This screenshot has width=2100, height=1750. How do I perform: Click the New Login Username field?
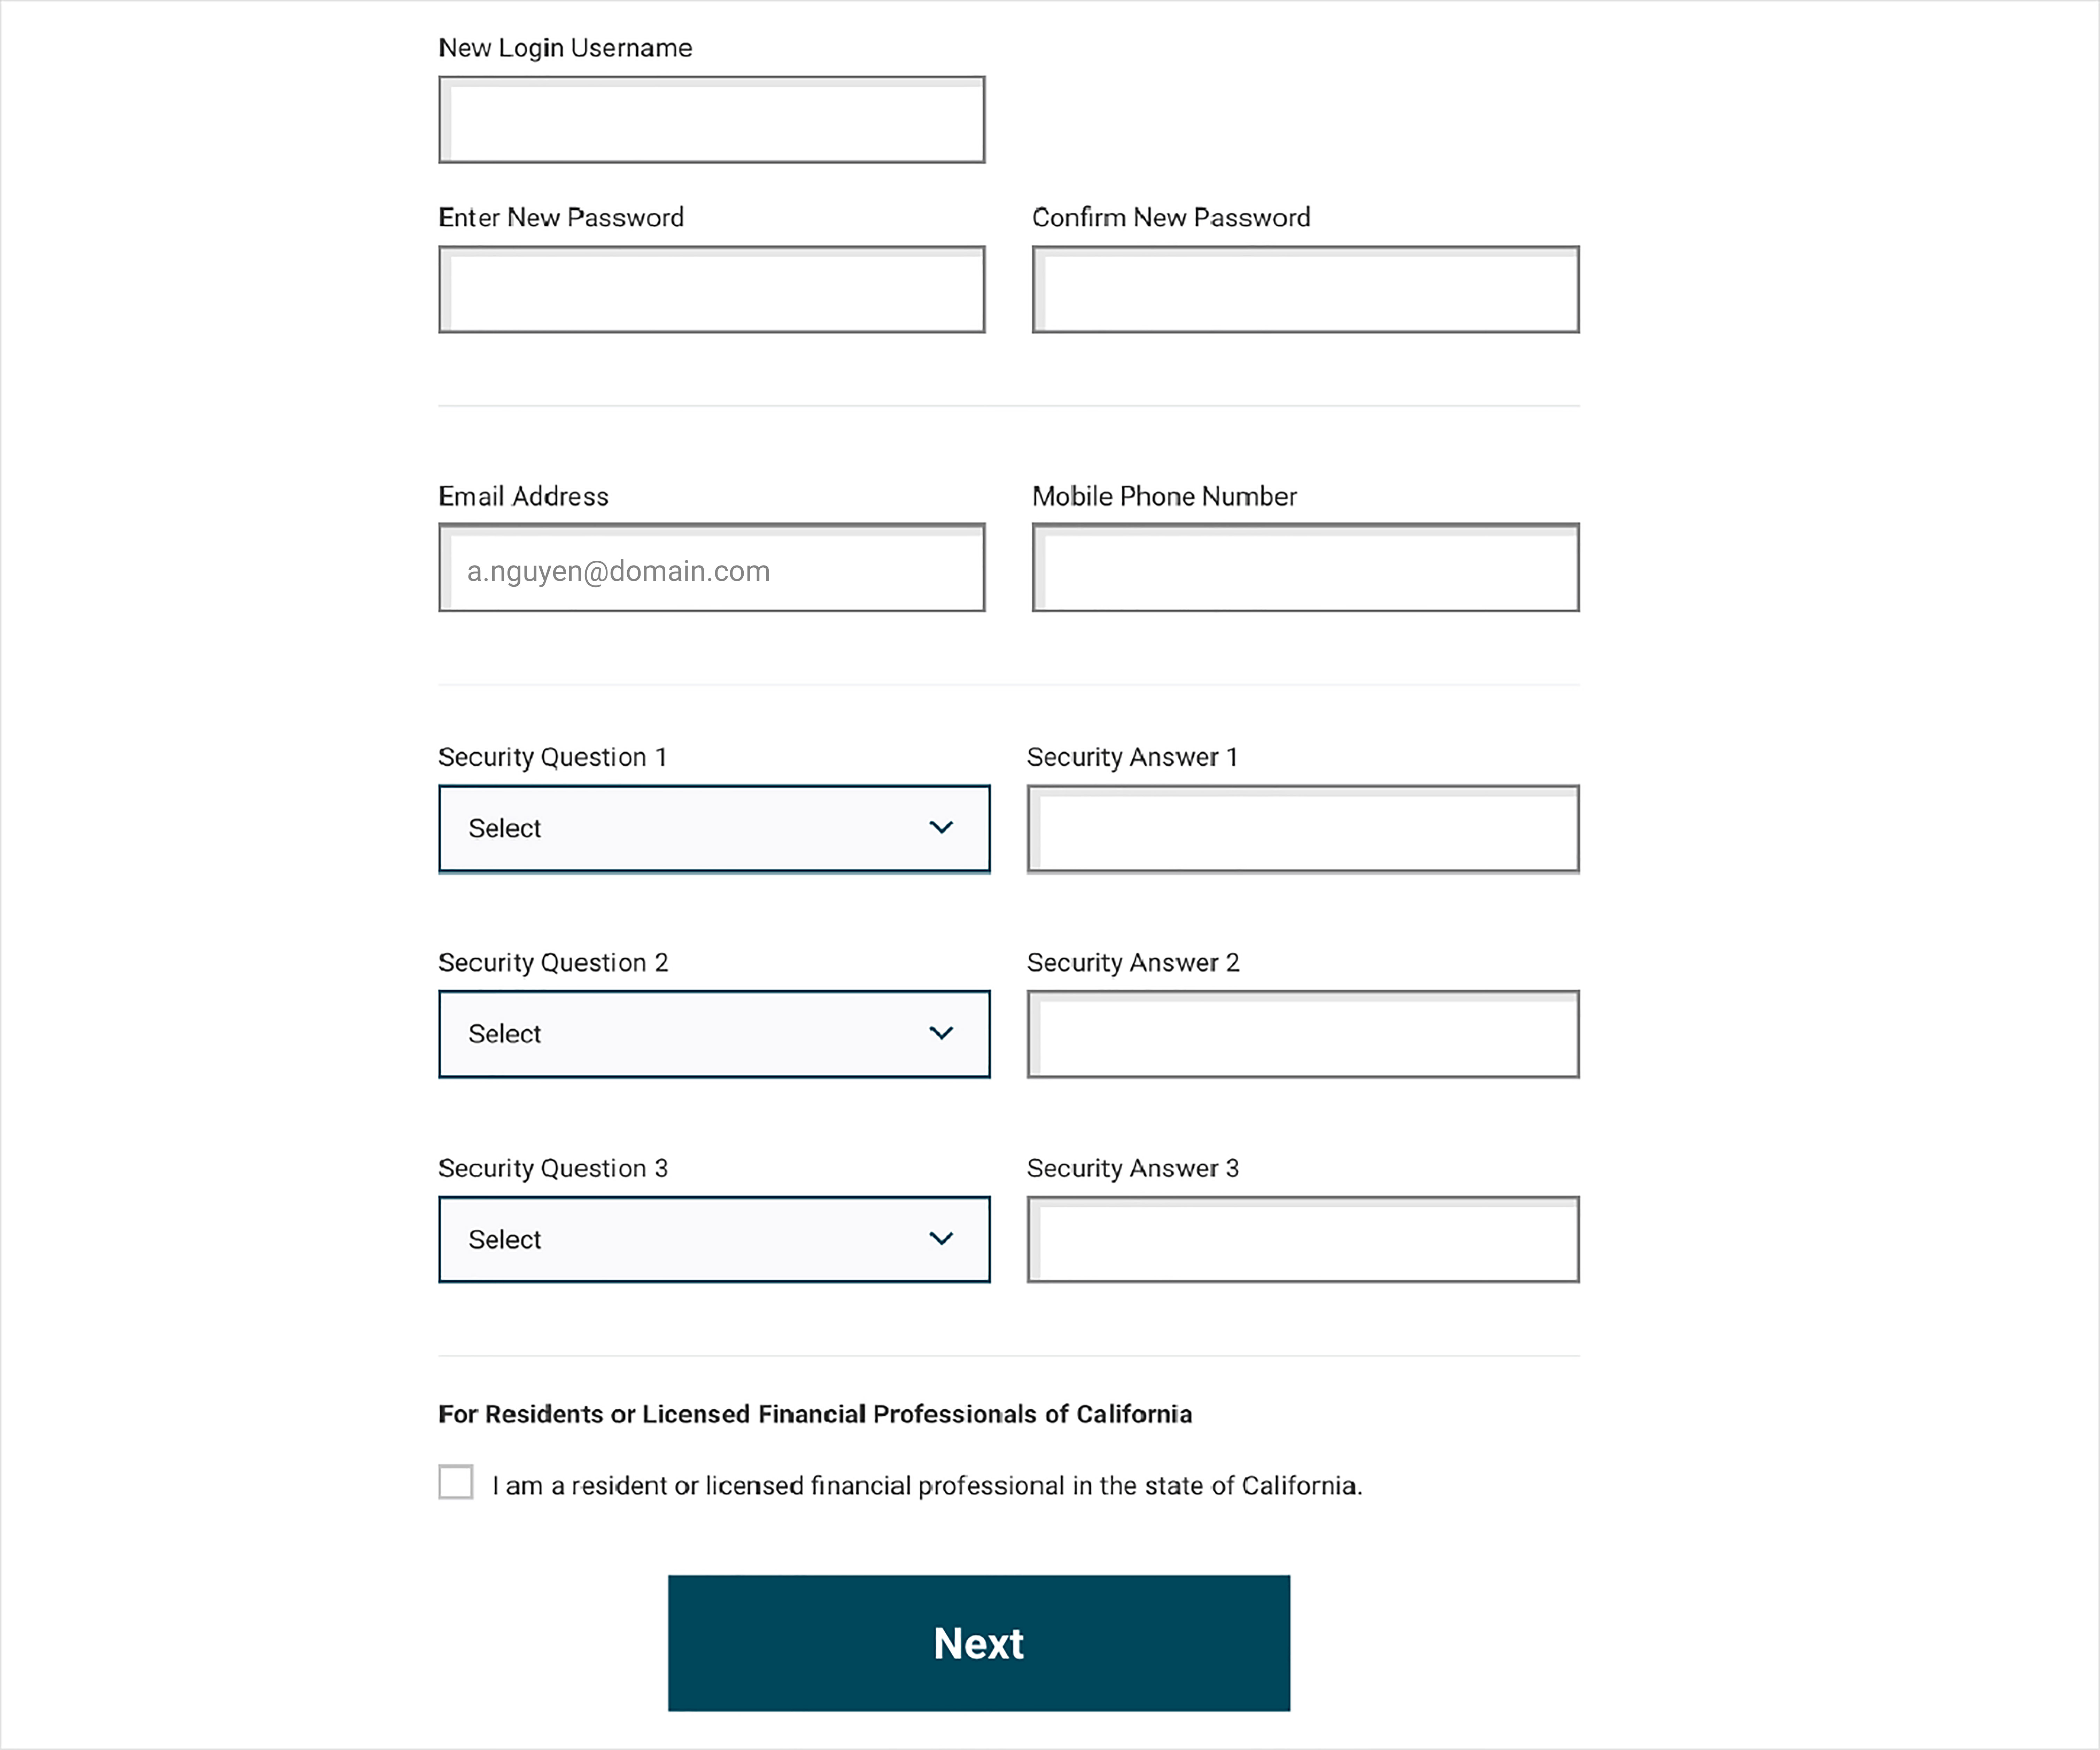pos(713,119)
